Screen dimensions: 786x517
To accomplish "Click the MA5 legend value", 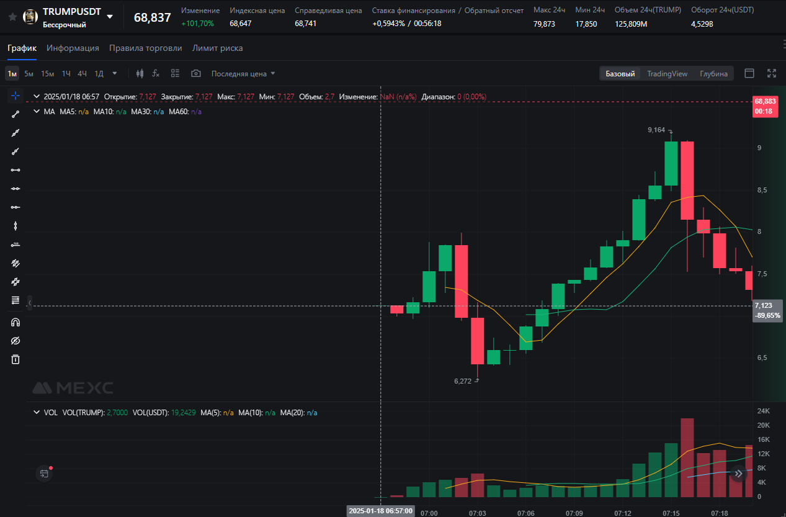I will tap(84, 112).
